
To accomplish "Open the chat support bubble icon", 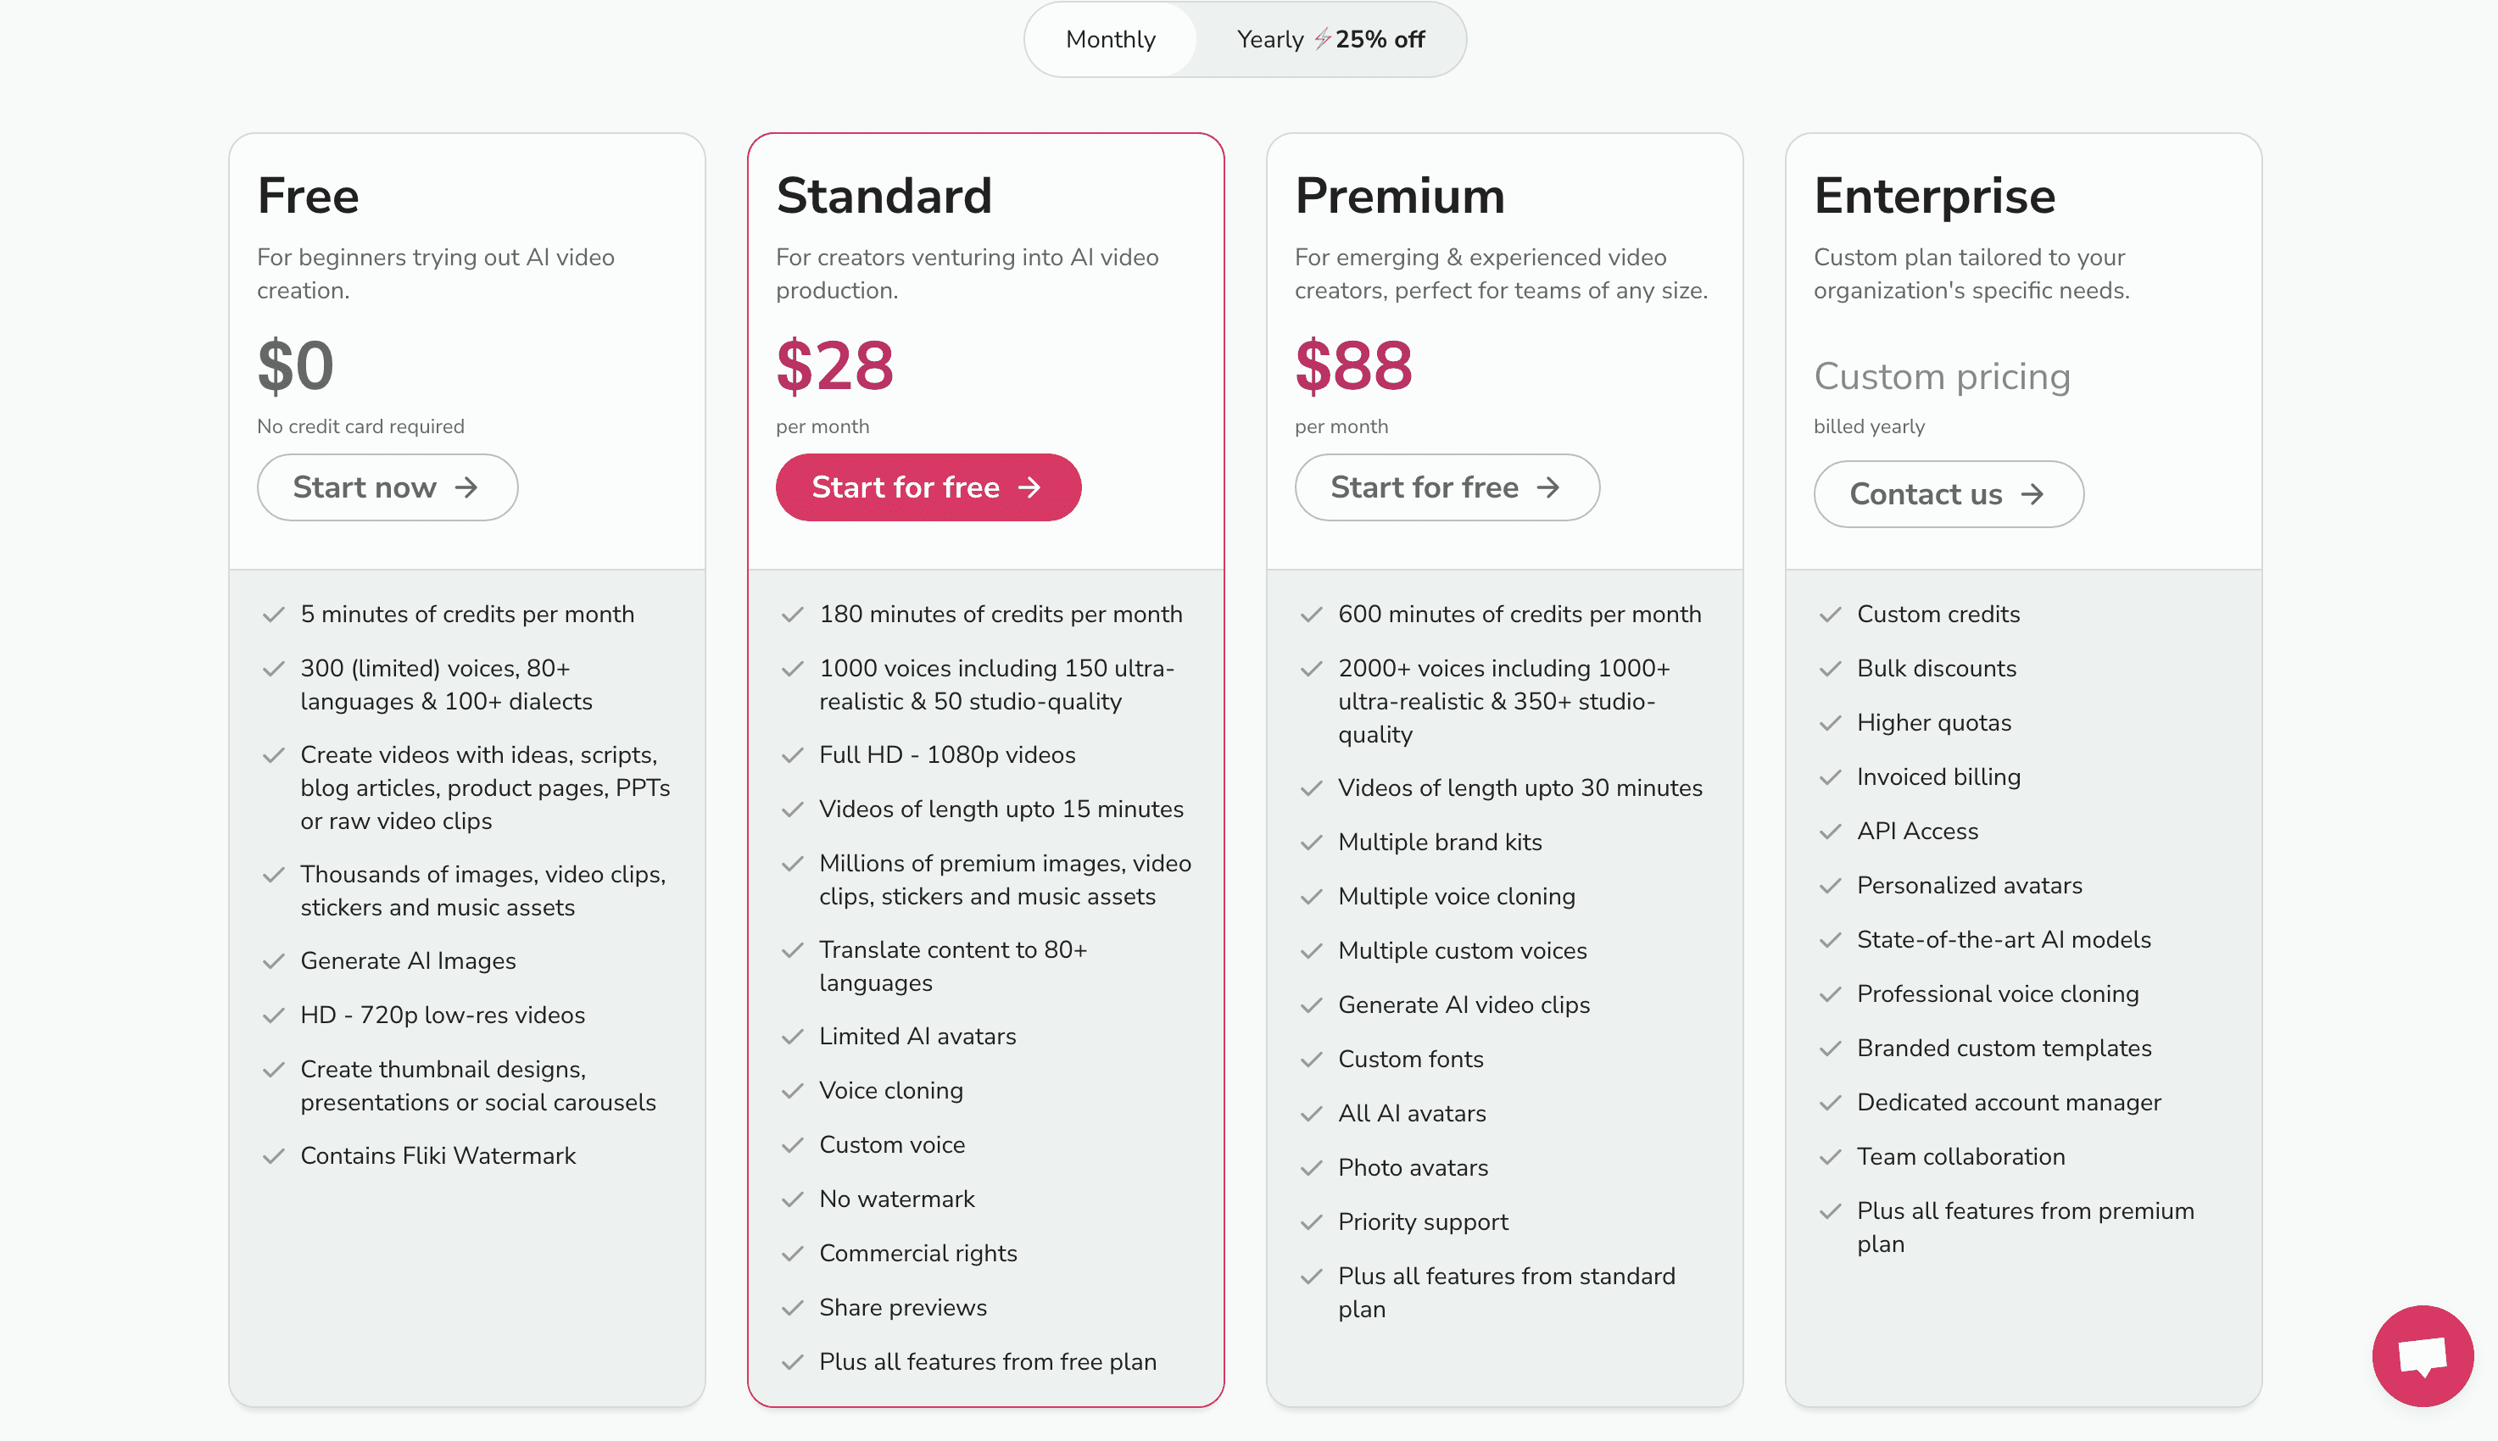I will pyautogui.click(x=2422, y=1356).
